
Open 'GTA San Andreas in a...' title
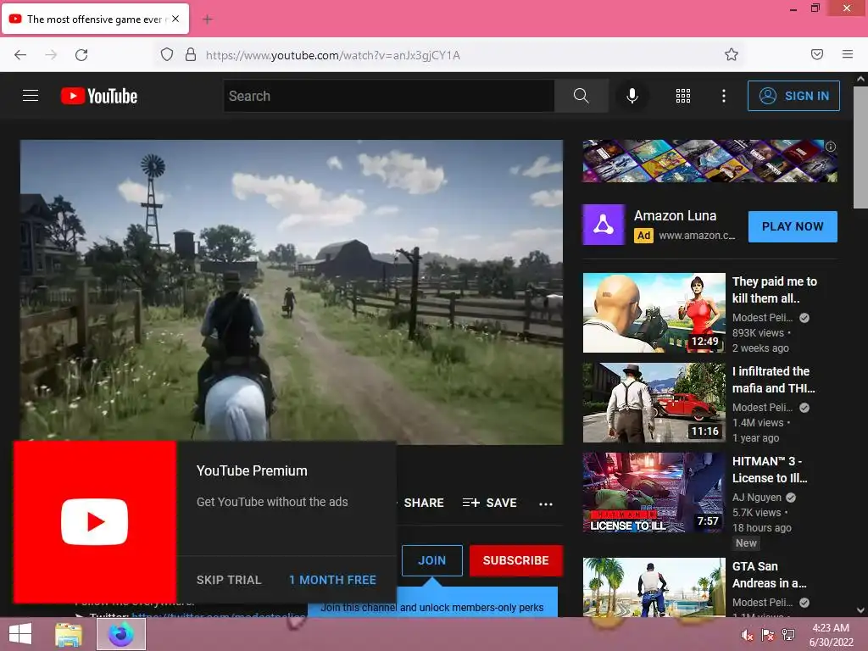click(769, 575)
